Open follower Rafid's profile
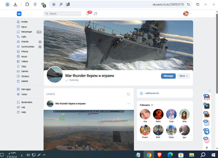This screenshot has width=218, height=158. tap(158, 114)
